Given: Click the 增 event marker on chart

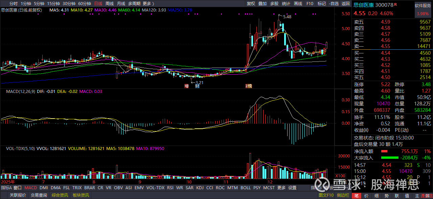Looking at the screenshot, I should [x=186, y=86].
